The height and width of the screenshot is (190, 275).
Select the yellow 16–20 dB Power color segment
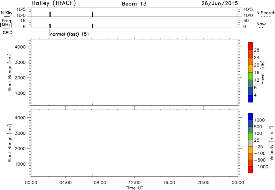pyautogui.click(x=251, y=69)
